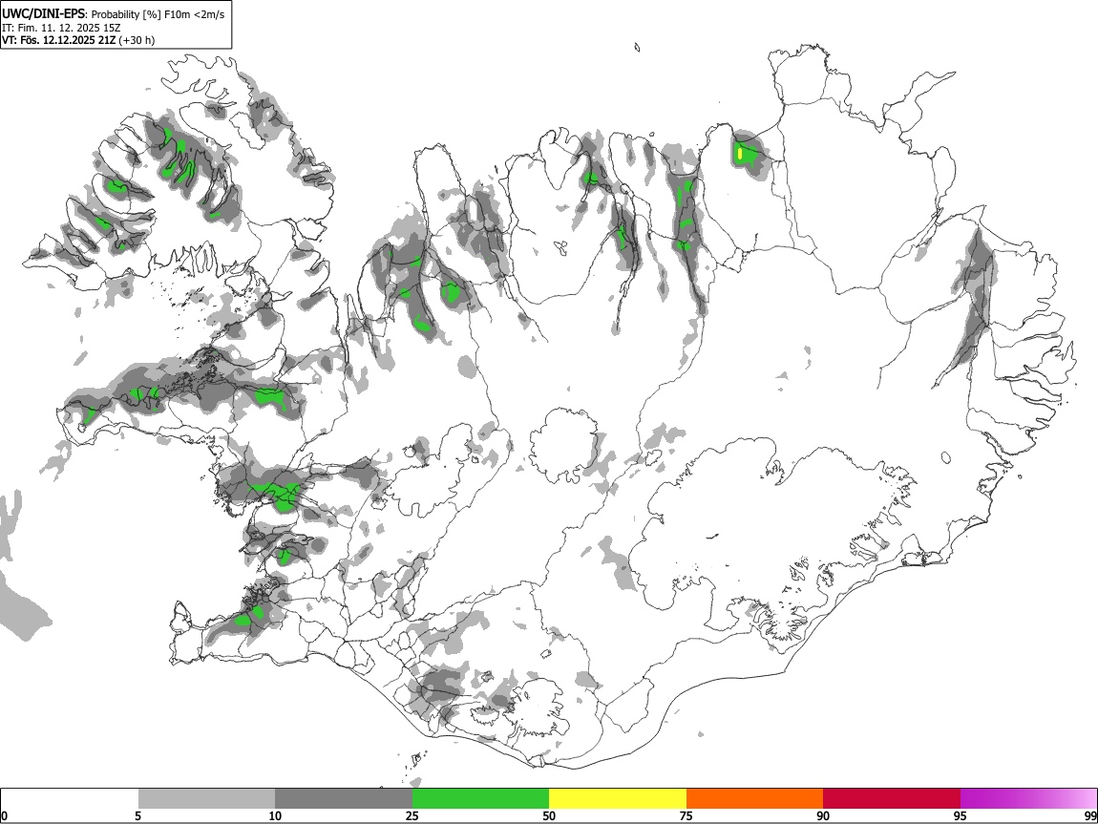Click the legend tick label '25'

pos(412,815)
